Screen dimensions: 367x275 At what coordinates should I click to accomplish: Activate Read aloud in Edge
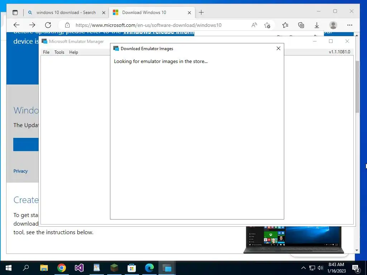coord(254,25)
